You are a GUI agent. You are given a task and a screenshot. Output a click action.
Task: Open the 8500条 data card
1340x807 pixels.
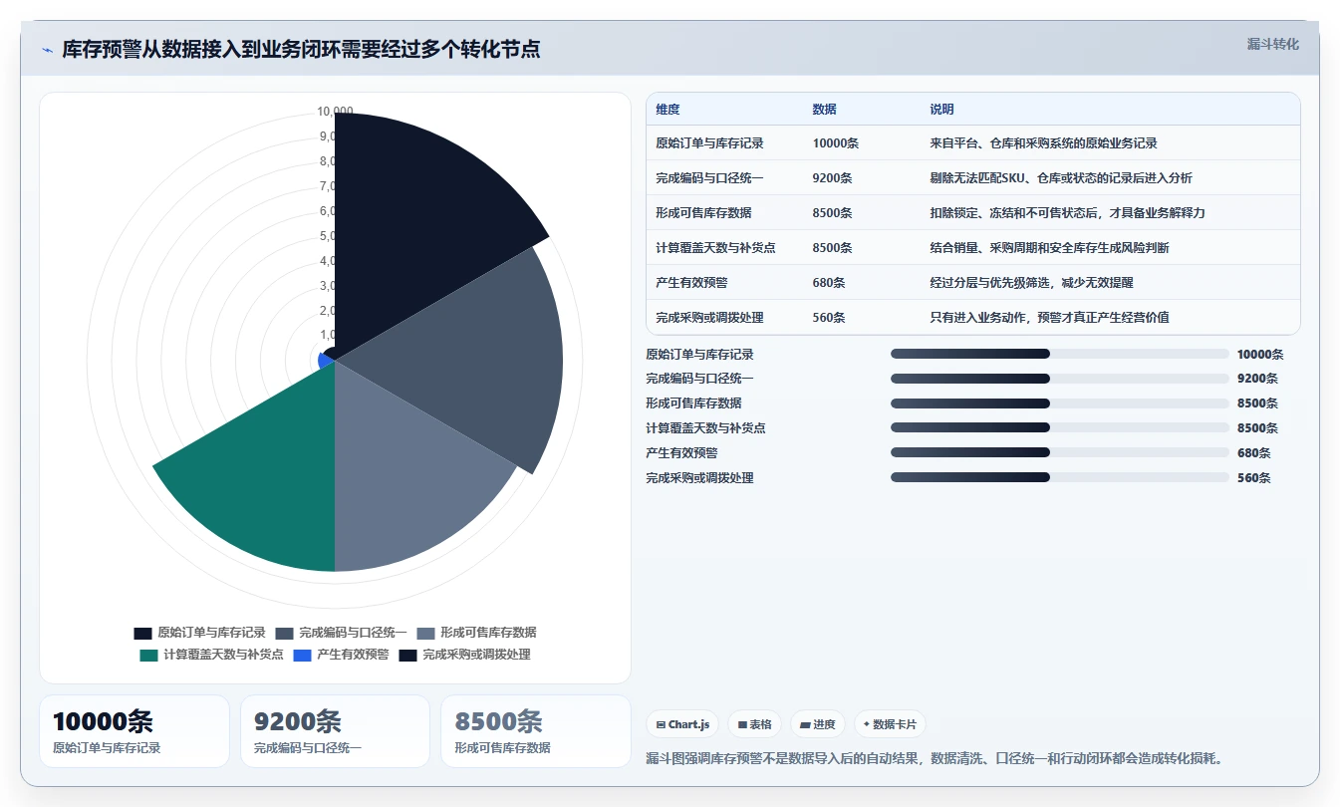(536, 731)
